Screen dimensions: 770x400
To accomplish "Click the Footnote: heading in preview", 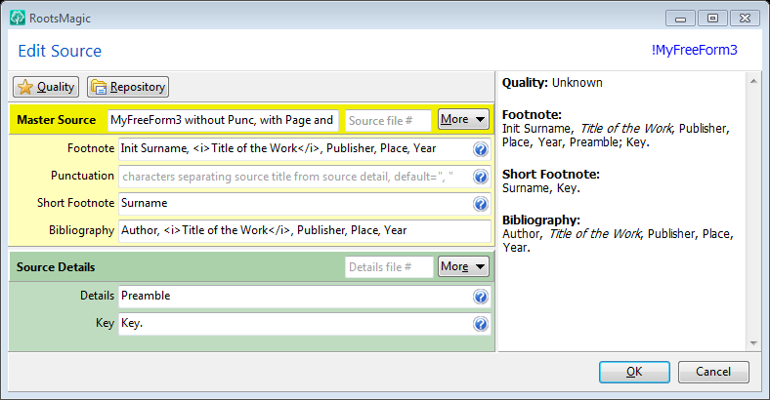I will (x=532, y=115).
